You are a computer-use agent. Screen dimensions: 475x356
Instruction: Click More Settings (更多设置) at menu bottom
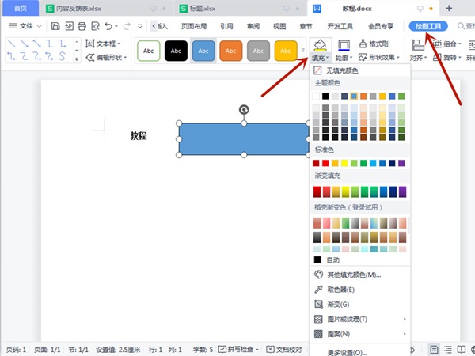(x=347, y=351)
